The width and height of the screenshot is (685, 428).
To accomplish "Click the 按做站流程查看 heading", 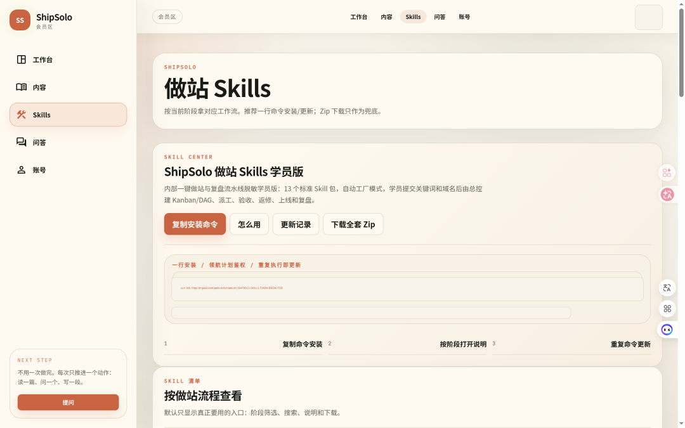I will point(203,396).
